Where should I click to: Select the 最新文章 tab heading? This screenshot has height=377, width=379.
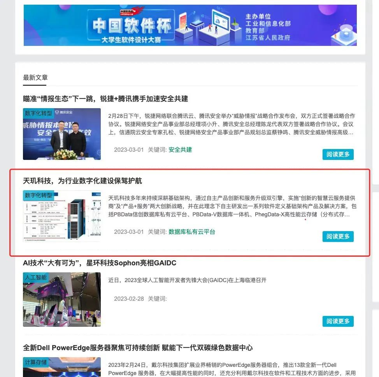coord(35,77)
